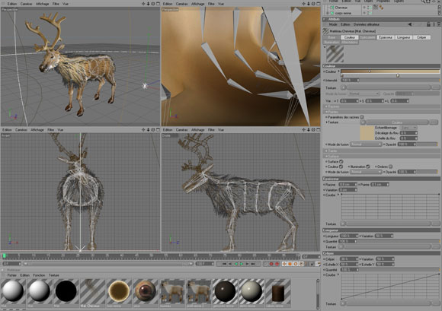
Task: Toggle the Surface checkbox
Action: pos(341,161)
